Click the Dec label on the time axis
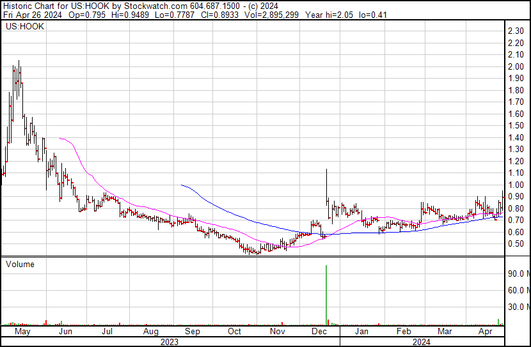 (x=318, y=332)
